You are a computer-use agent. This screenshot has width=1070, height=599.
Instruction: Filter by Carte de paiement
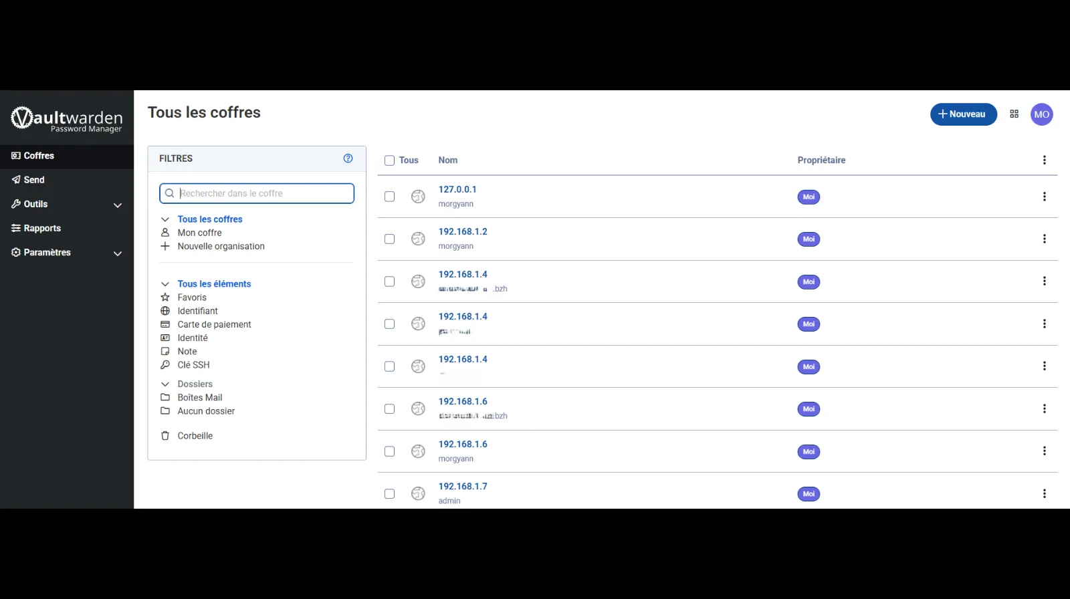pos(214,325)
